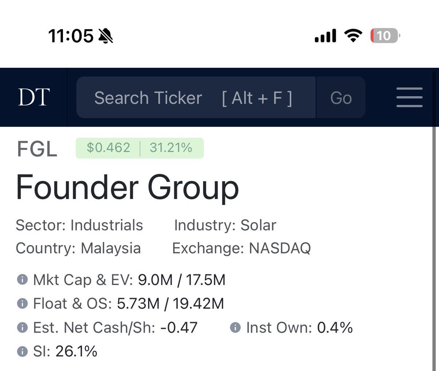Click info icon beside Est. Net Cash/Sh
The width and height of the screenshot is (439, 371).
(x=22, y=327)
